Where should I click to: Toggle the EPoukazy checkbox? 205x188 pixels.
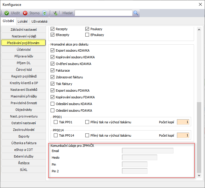click(x=87, y=35)
